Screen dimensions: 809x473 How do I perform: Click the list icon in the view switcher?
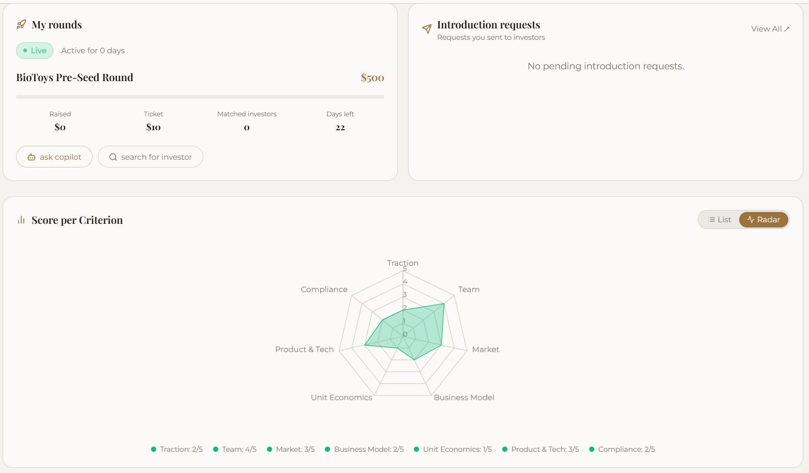711,220
